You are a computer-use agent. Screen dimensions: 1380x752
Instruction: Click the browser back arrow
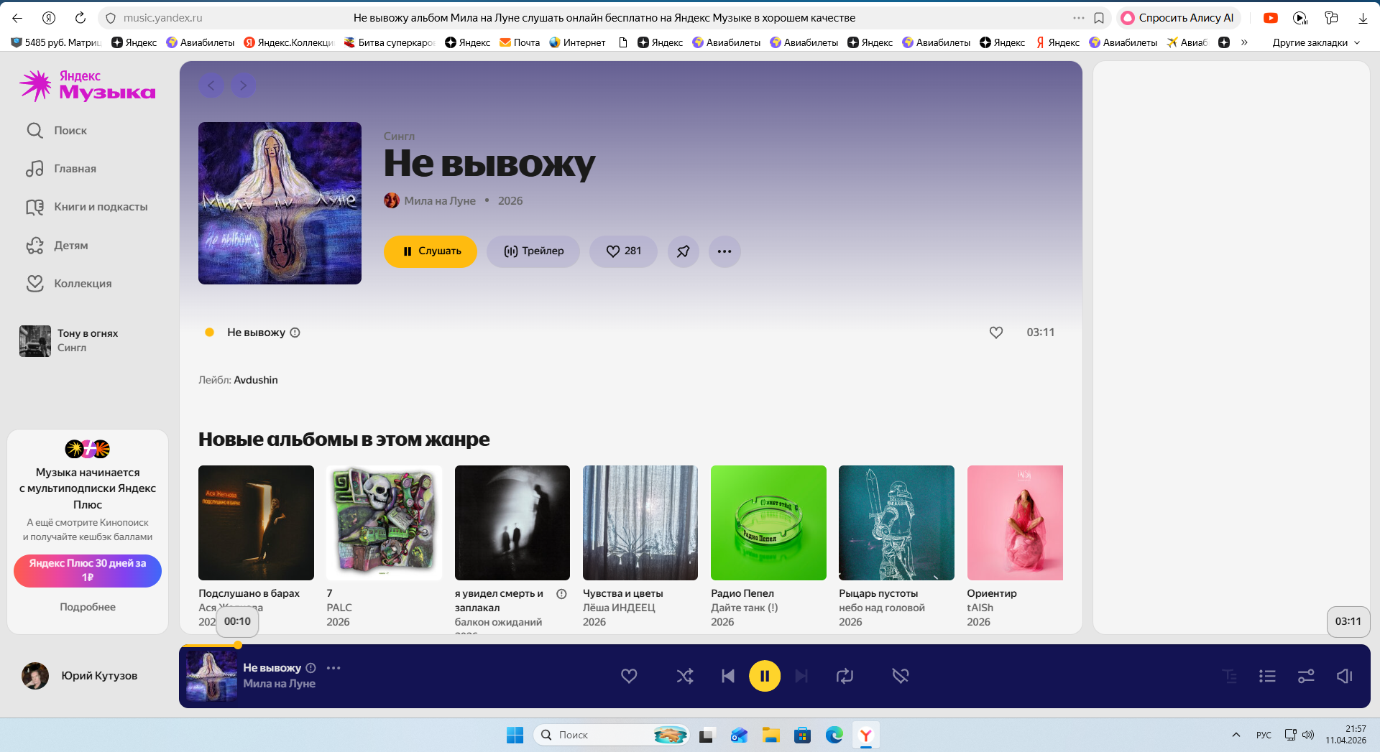[17, 18]
